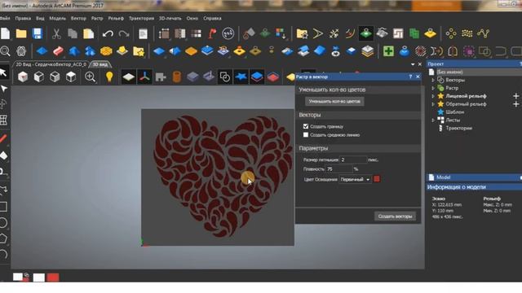Expand the 'Обратный рельеф' tree node
This screenshot has width=522, height=293.
pos(433,104)
